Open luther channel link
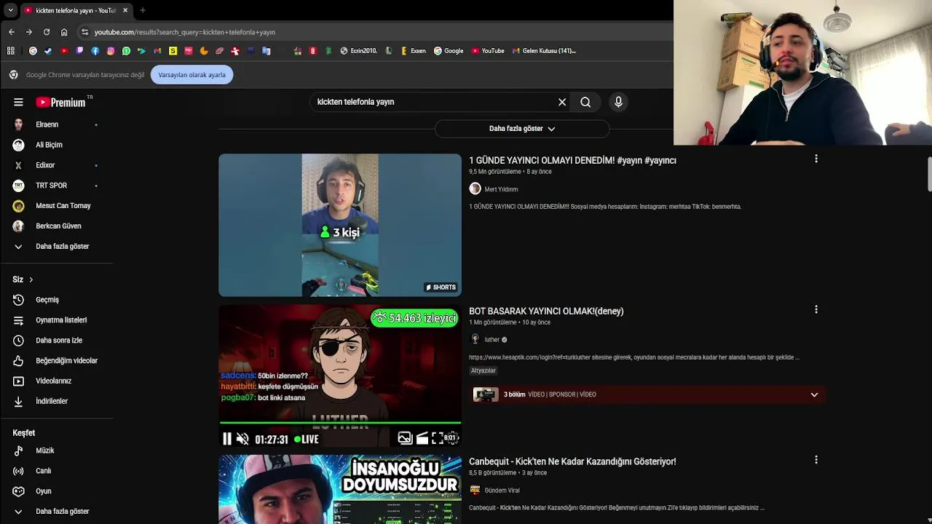The image size is (932, 524). tap(492, 340)
